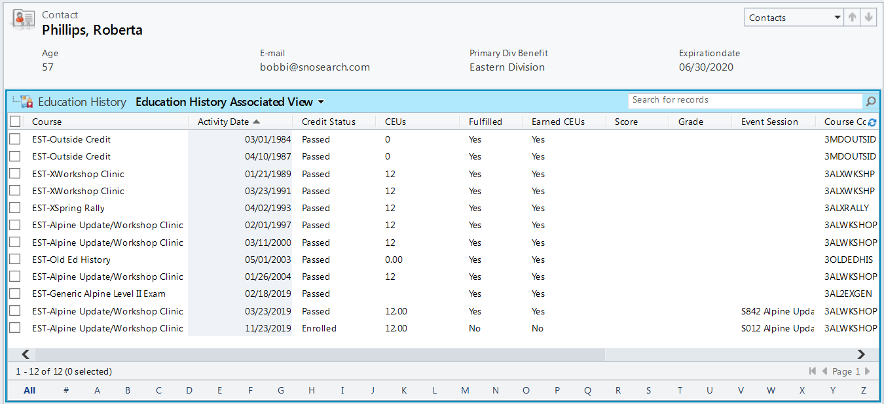Open the EST-Generic Alpine Level II Exam link

99,294
